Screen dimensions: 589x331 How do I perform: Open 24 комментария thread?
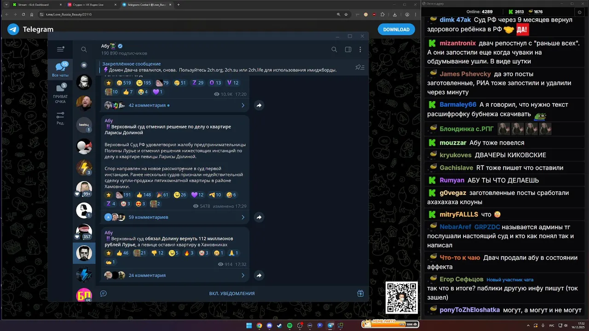(x=175, y=275)
